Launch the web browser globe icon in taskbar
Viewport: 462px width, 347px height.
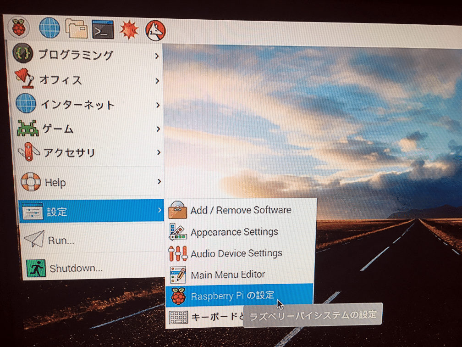coord(49,28)
